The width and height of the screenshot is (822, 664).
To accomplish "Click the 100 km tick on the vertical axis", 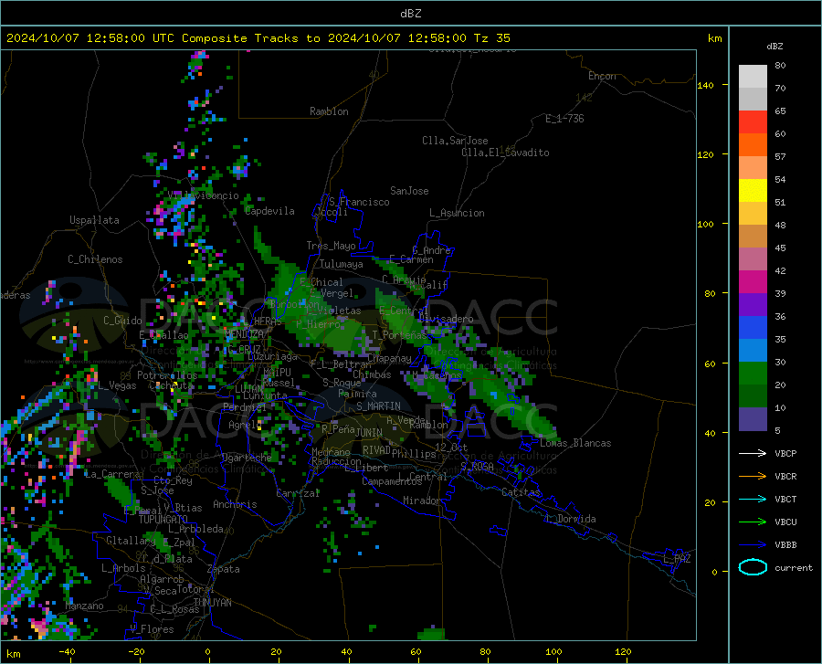I will (705, 225).
